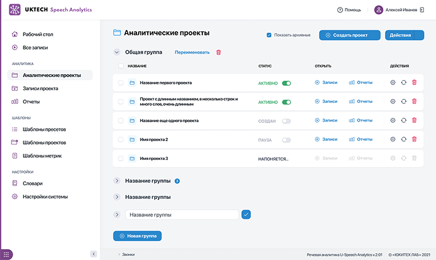Screen dimensions: 436x260
Task: Check the box for Проект с длинным названием
Action: coord(121,102)
